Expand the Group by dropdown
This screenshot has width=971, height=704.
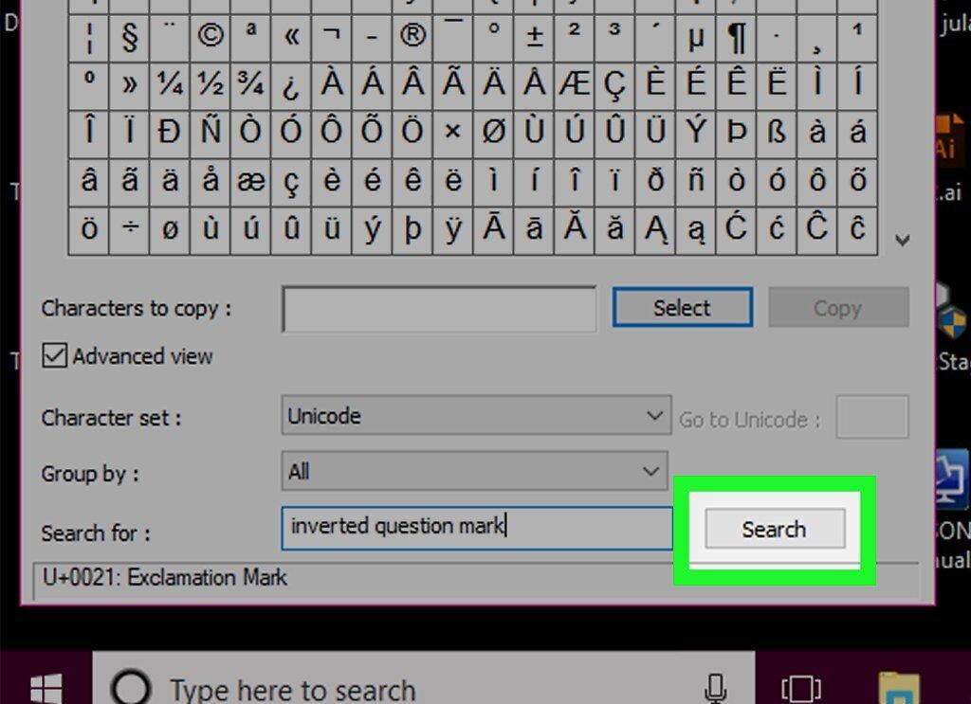coord(474,471)
